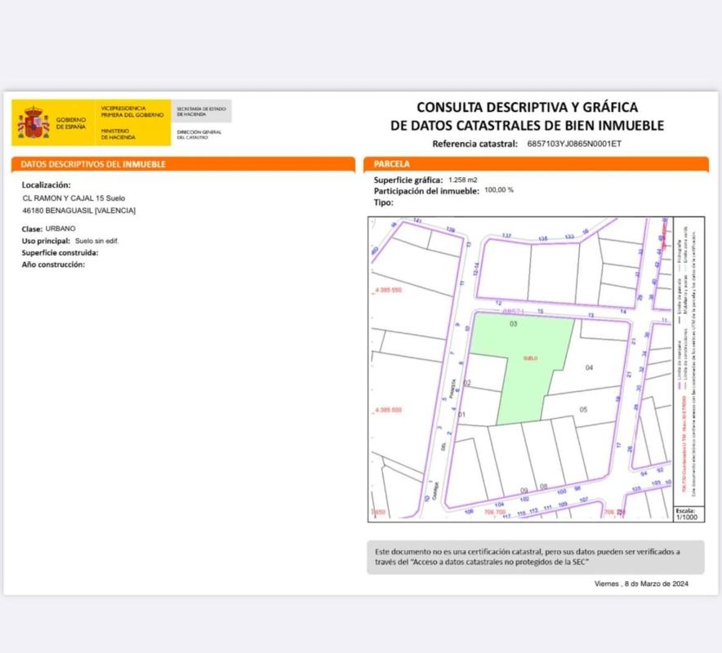Viewport: 722px width, 653px height.
Task: Click the address CL Ramon y Cajal 15
Action: click(74, 198)
